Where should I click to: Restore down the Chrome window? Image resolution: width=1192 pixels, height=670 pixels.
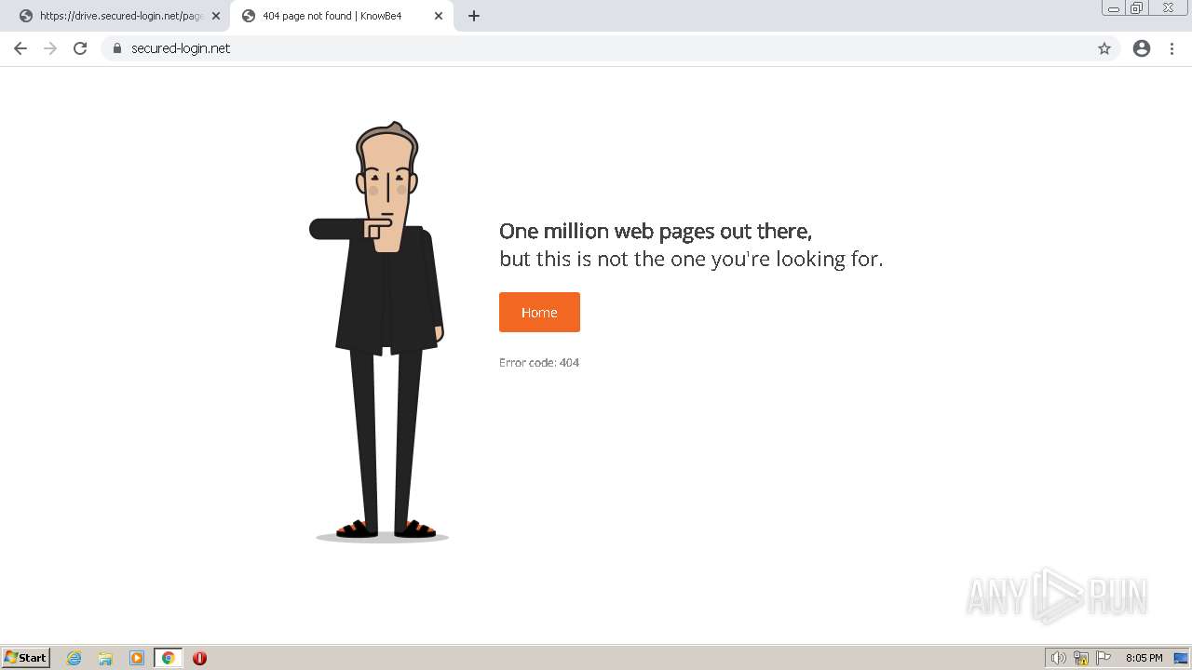point(1137,8)
